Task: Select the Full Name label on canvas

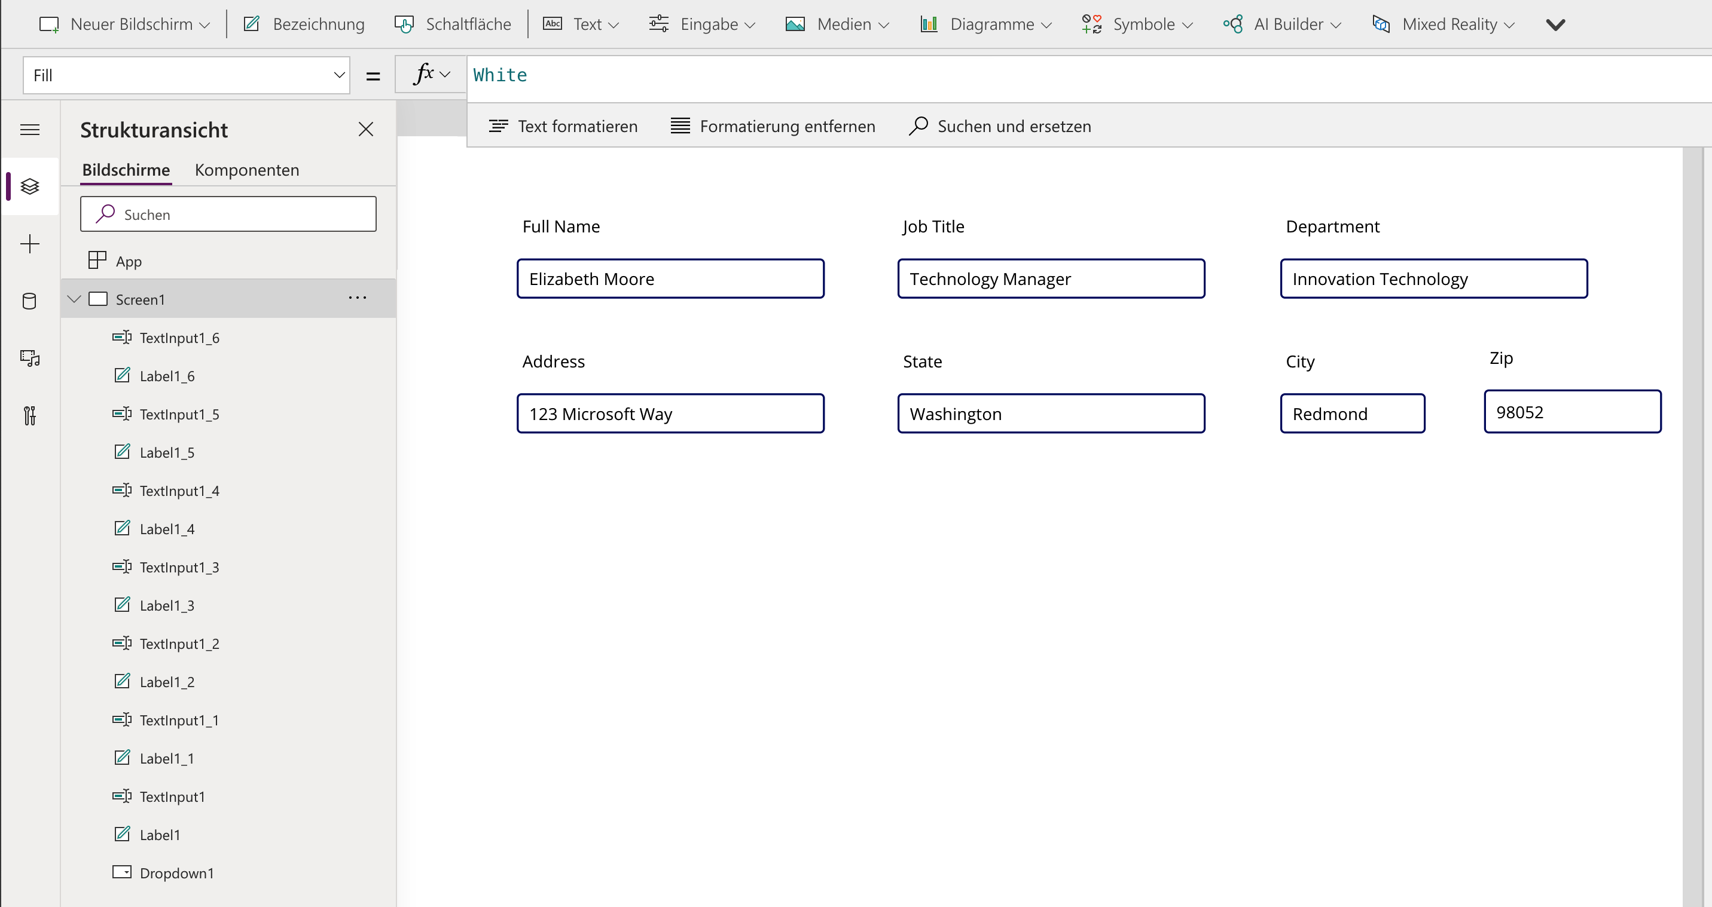Action: tap(561, 226)
